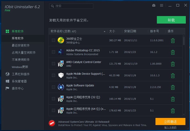
Task: Select Apple Mobile Device Support checkbox
Action: pyautogui.click(x=53, y=75)
